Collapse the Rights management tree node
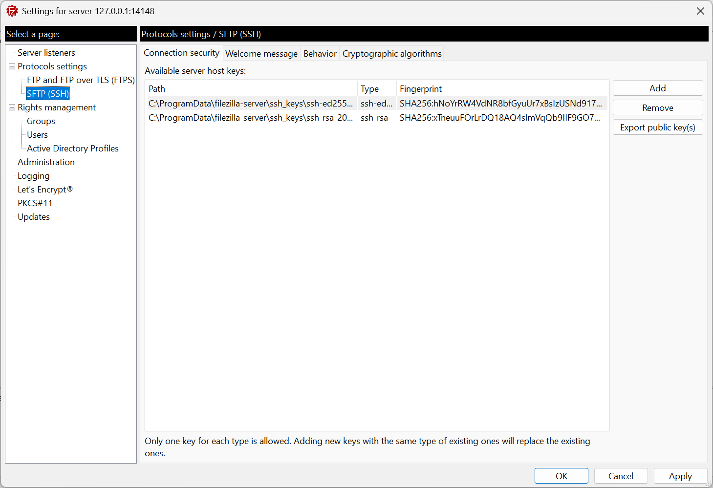 [12, 107]
